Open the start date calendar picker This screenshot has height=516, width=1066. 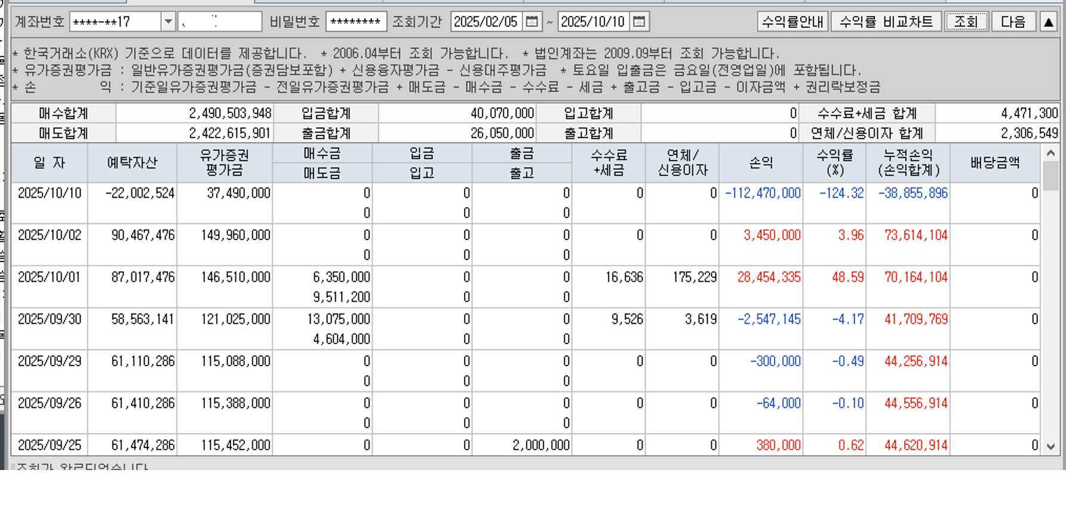(x=532, y=22)
